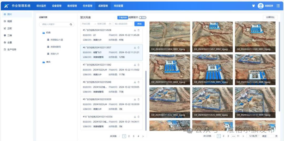This screenshot has width=284, height=141.
Task: Click the flight list vertical scrollbar
Action: coord(146,100)
